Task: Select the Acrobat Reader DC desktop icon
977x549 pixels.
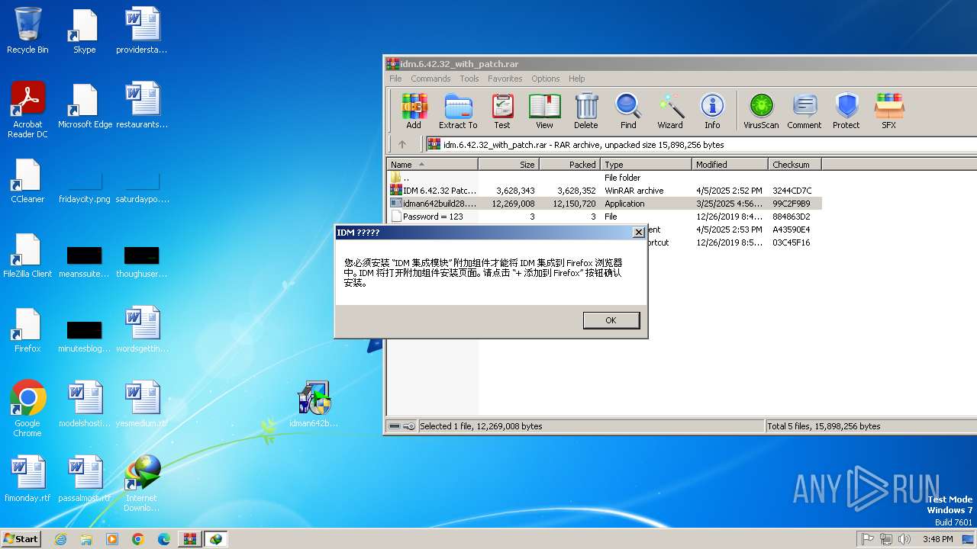Action: click(27, 110)
